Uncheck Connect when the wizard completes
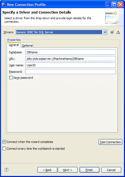Viewport: 125px width, 177px height. (4, 142)
